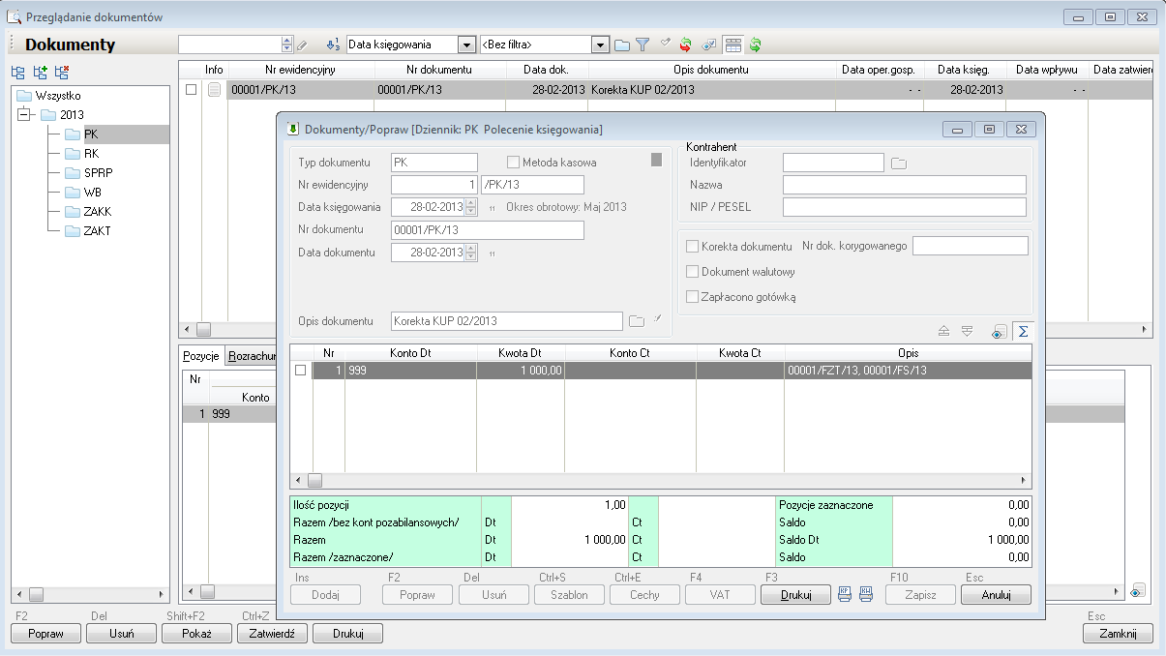Image resolution: width=1166 pixels, height=656 pixels.
Task: Select the WB journal in tree
Action: click(x=92, y=193)
